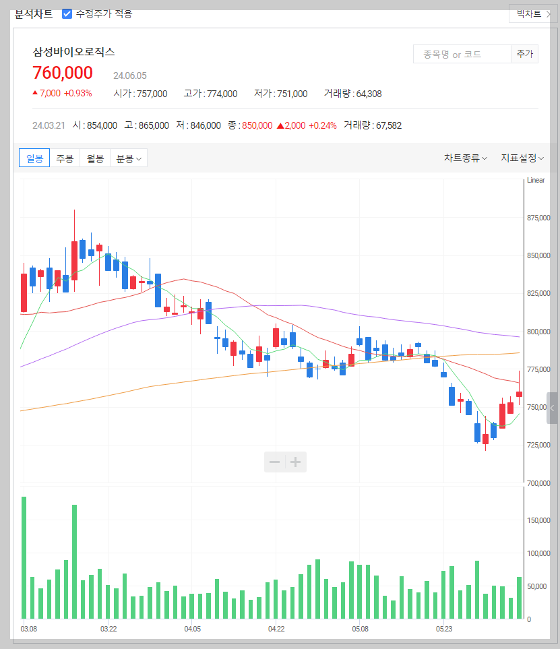The height and width of the screenshot is (649, 560).
Task: Click the 저 : 846,000 hovered low
Action: (x=198, y=125)
